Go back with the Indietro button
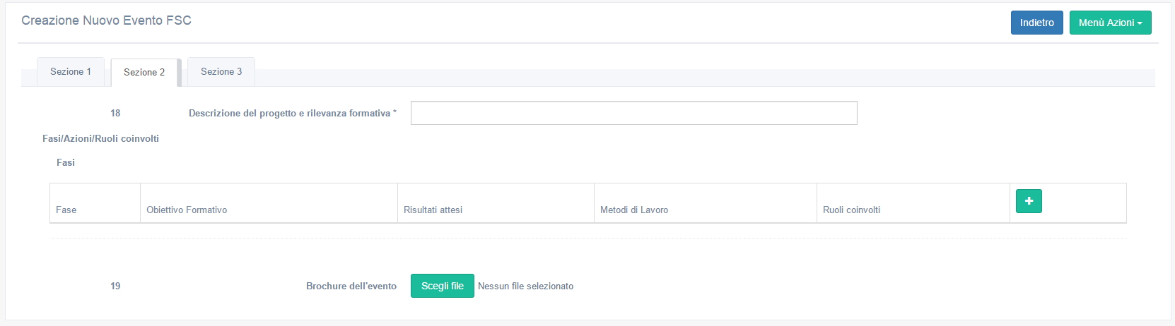The width and height of the screenshot is (1175, 326). point(1036,23)
